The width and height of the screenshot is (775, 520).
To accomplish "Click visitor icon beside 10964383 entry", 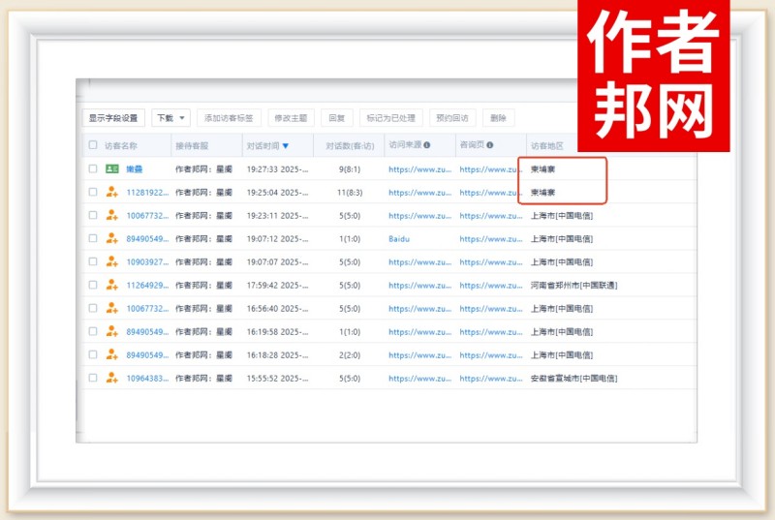I will (112, 378).
